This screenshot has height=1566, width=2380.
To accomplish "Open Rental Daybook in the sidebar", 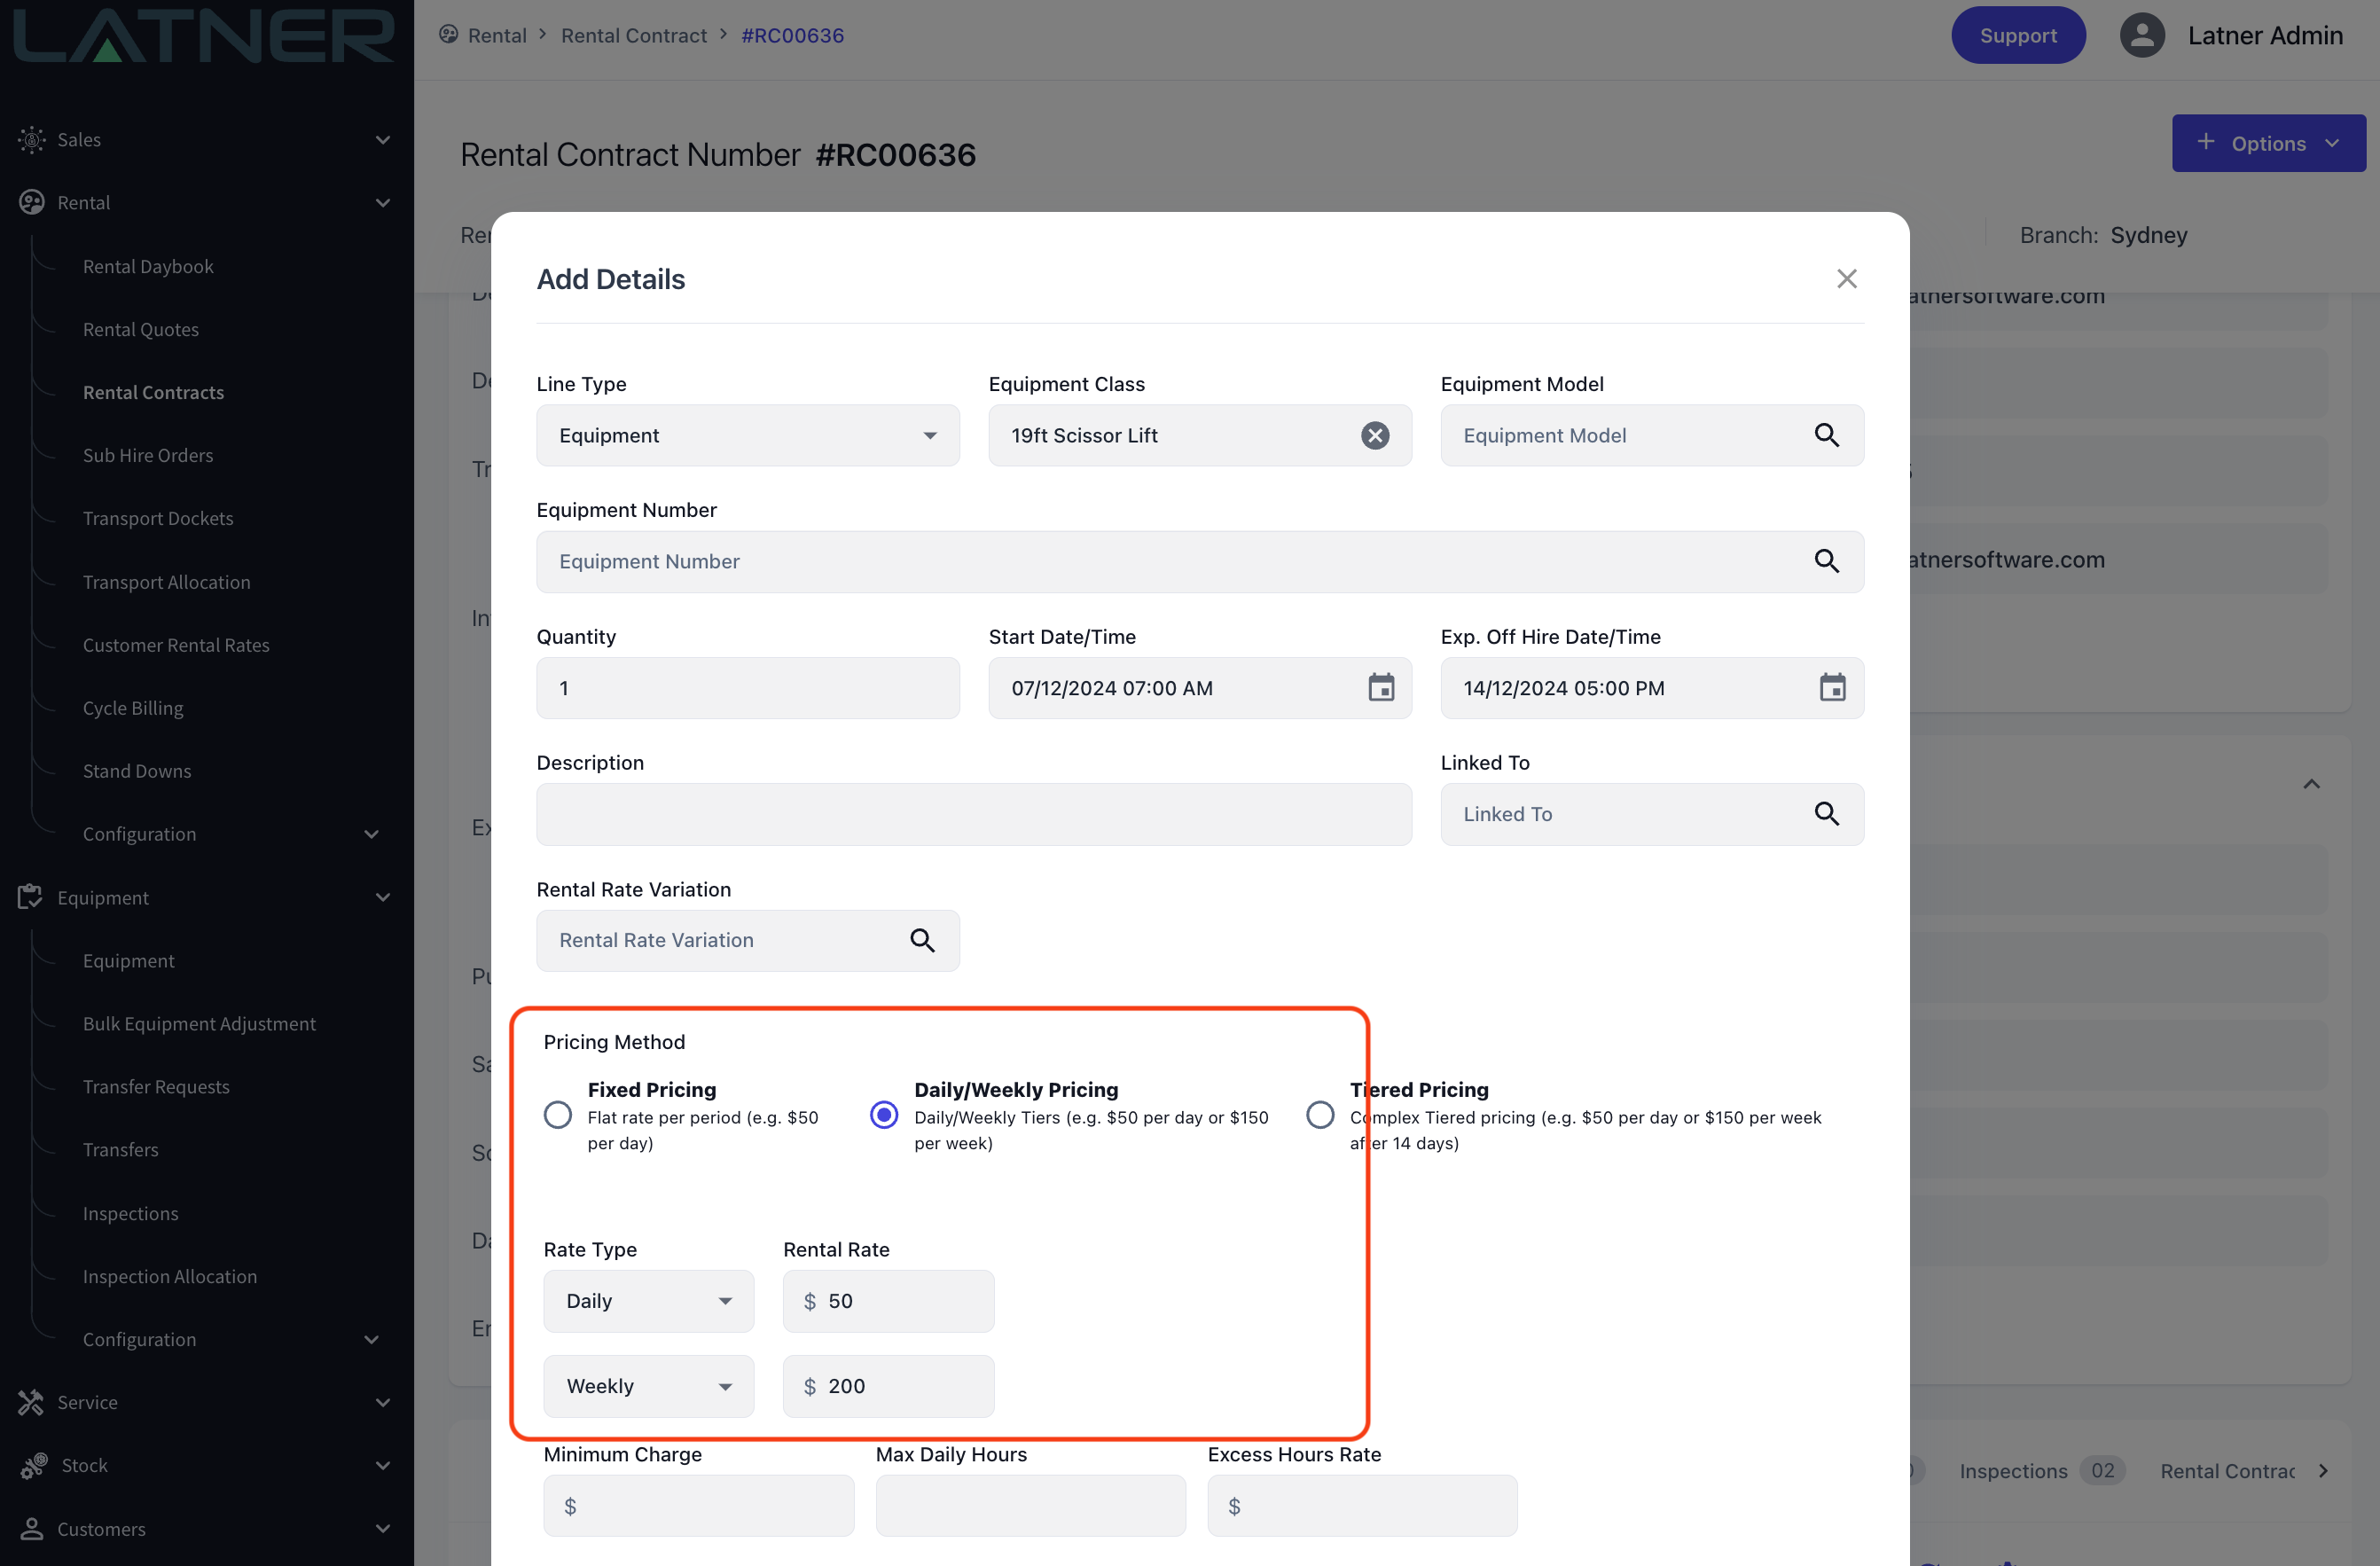I will coord(148,266).
